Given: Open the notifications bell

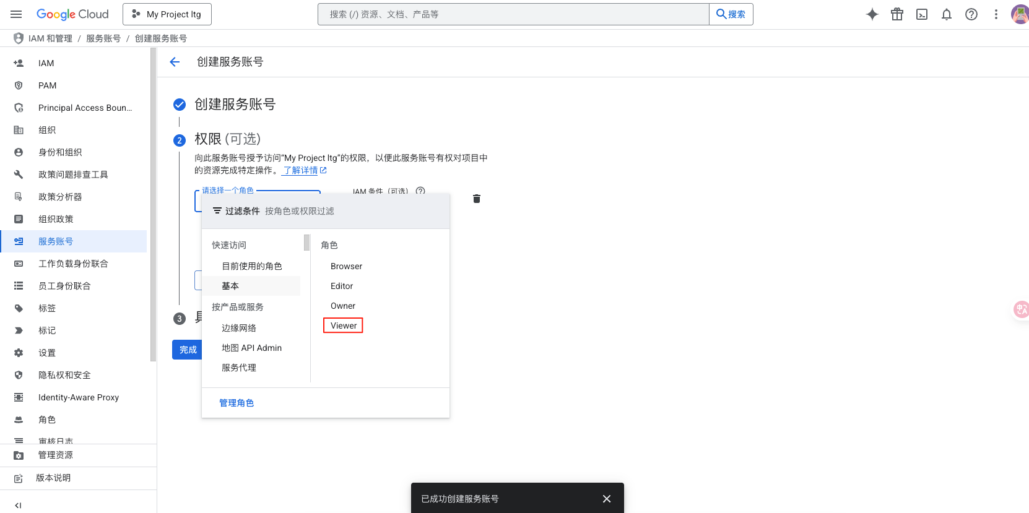Looking at the screenshot, I should [x=947, y=14].
